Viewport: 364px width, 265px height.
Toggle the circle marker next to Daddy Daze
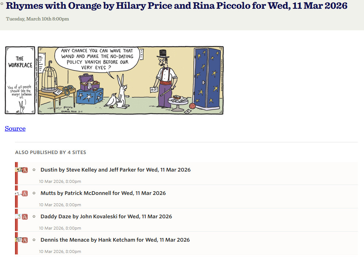(x=34, y=216)
